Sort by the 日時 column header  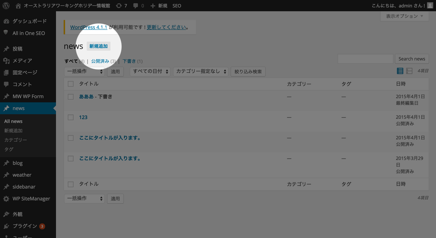[x=401, y=84]
